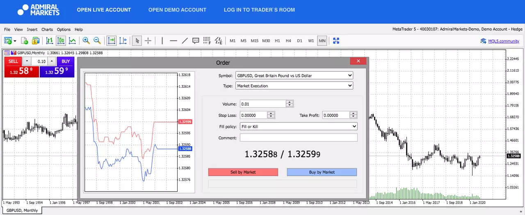Click the Take Profit input field
525x215 pixels.
pos(336,115)
